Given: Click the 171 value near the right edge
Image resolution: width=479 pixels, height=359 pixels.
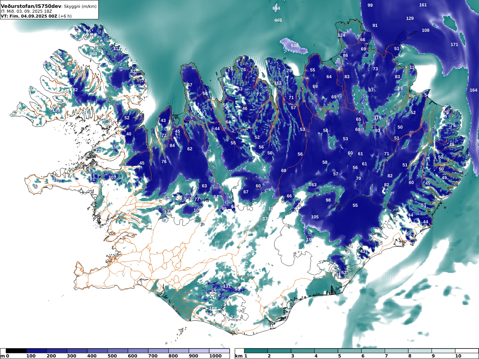Looking at the screenshot, I should pos(454,45).
